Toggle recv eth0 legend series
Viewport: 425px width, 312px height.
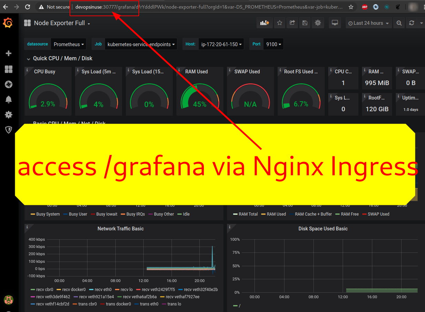103,290
